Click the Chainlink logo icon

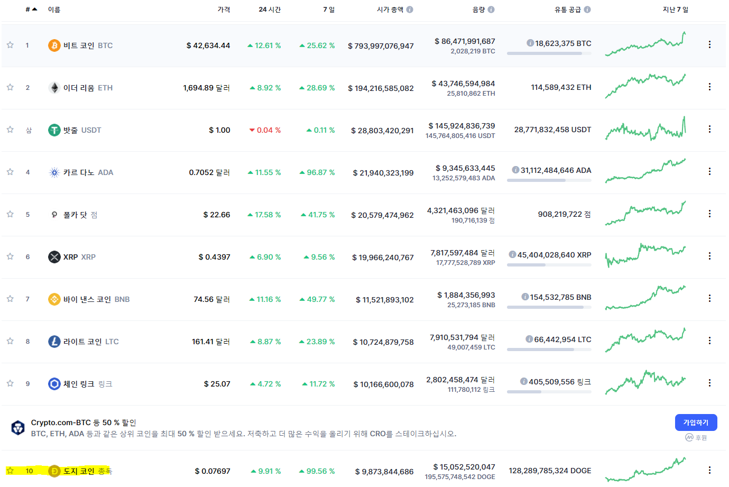54,384
